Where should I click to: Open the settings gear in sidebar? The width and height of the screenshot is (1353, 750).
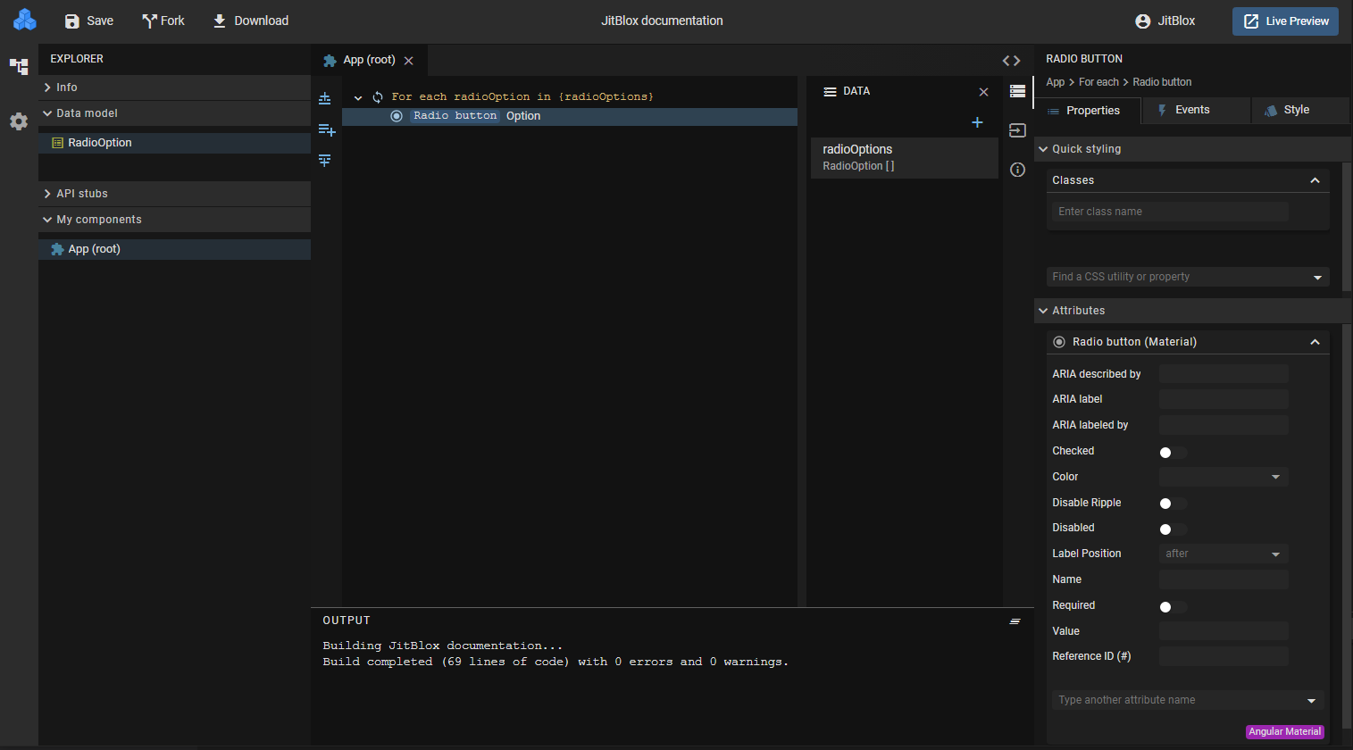[19, 121]
